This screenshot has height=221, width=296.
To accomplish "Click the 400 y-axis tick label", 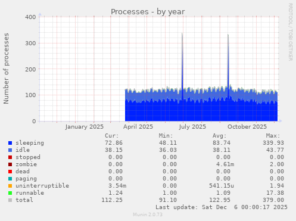I will pos(30,17).
